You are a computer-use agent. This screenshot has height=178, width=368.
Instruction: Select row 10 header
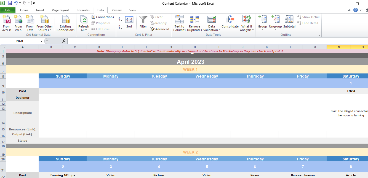click(x=3, y=91)
